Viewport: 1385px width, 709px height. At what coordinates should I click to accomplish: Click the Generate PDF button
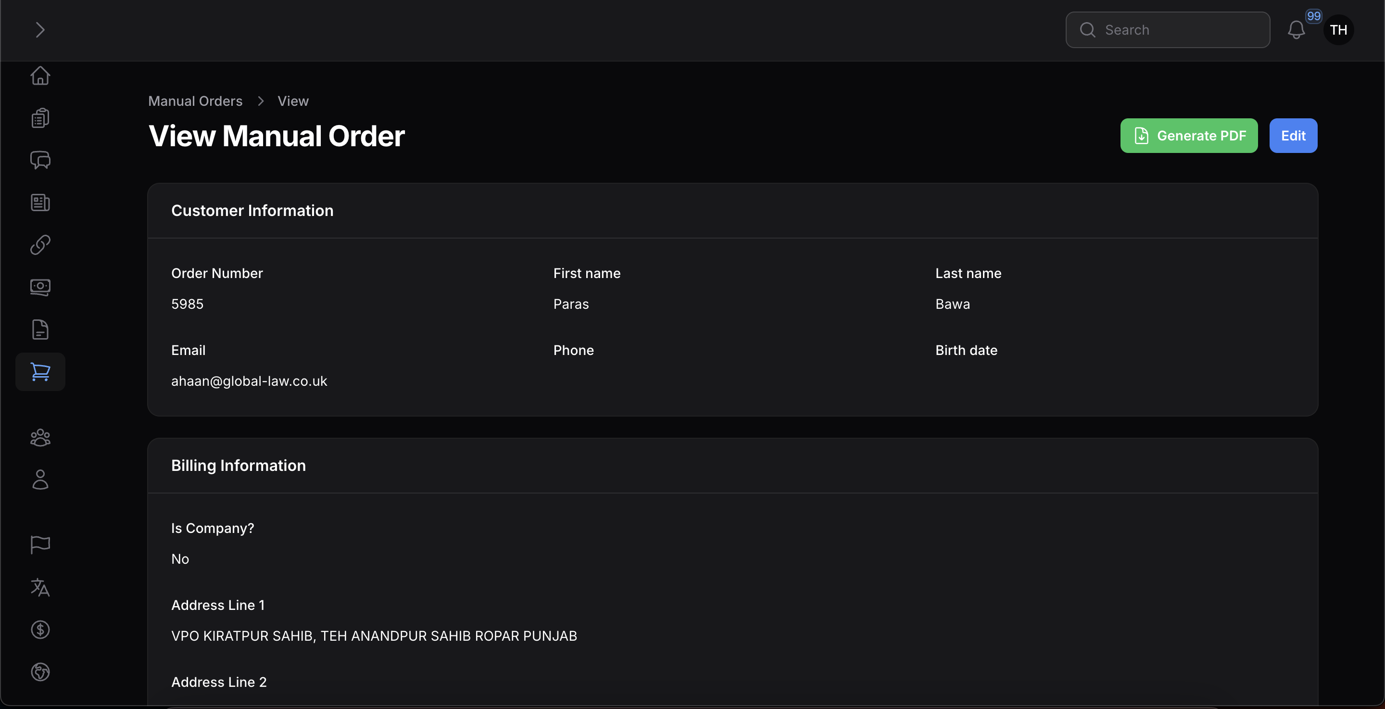pos(1189,136)
